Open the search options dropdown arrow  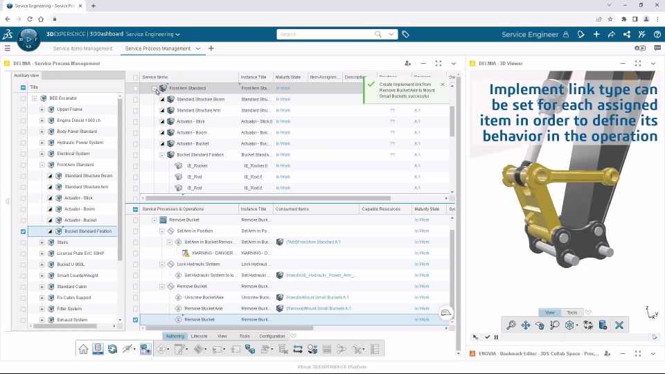pos(391,35)
